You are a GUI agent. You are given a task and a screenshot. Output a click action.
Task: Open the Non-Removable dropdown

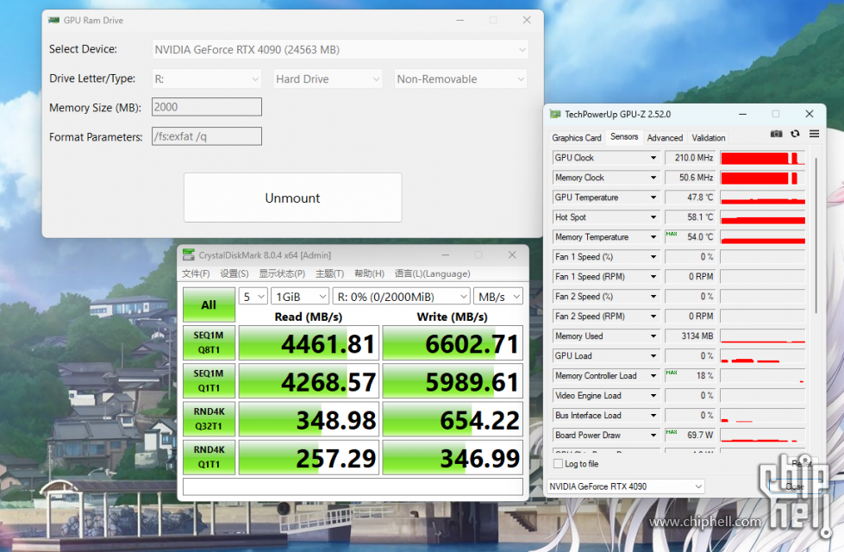coord(460,79)
